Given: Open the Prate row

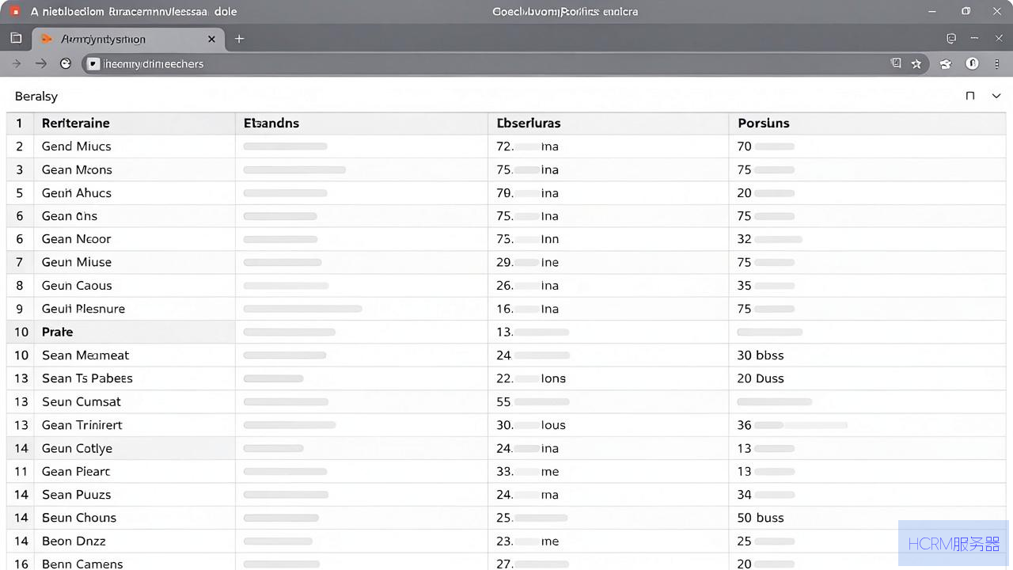Looking at the screenshot, I should coord(506,332).
